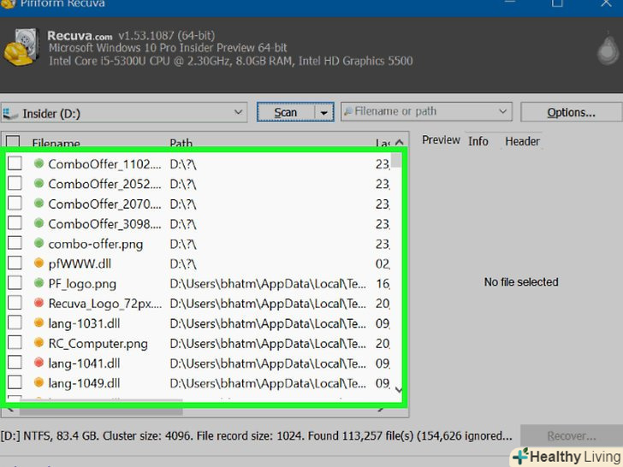
Task: Click the vertical scrollbar down arrow
Action: pos(399,389)
